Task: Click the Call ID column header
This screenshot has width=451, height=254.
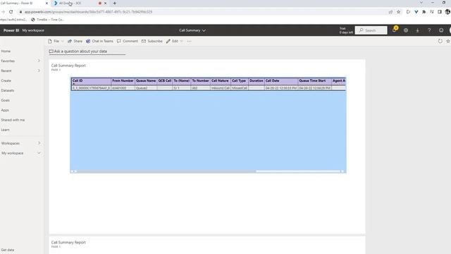Action: pyautogui.click(x=91, y=81)
